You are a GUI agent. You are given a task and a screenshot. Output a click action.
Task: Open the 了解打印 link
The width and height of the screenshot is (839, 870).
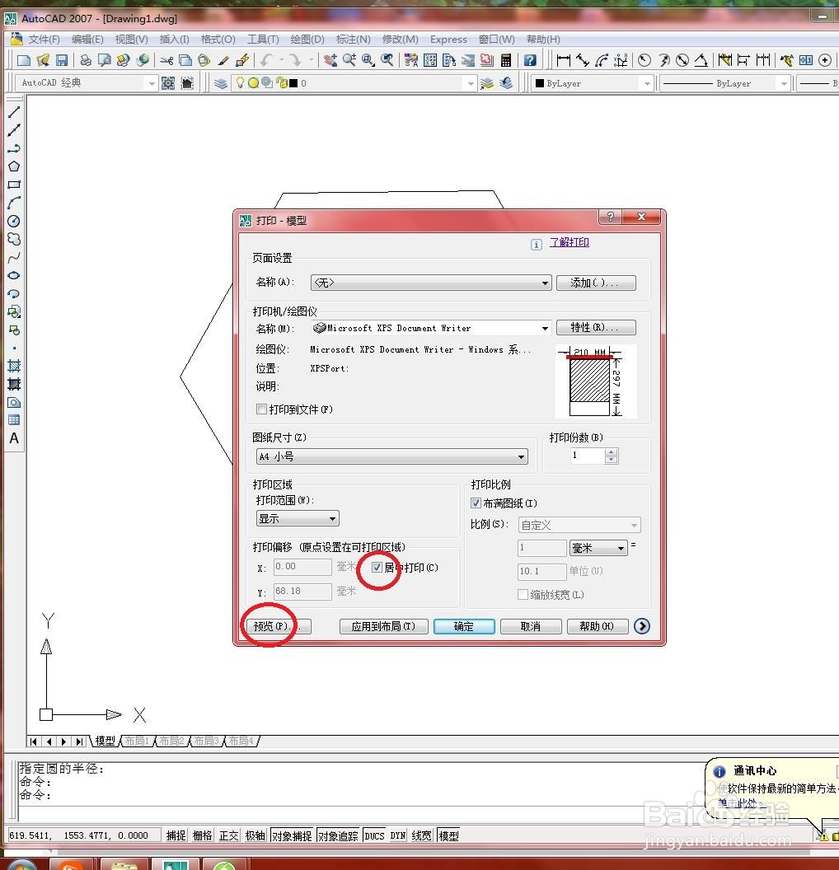[x=569, y=242]
